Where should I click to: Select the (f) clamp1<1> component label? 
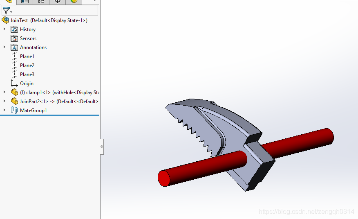click(59, 93)
